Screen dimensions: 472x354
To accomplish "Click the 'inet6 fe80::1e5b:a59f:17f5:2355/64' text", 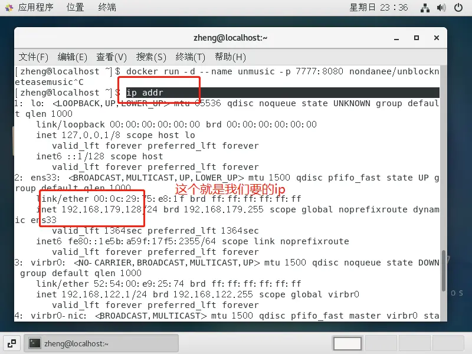I will (126, 241).
